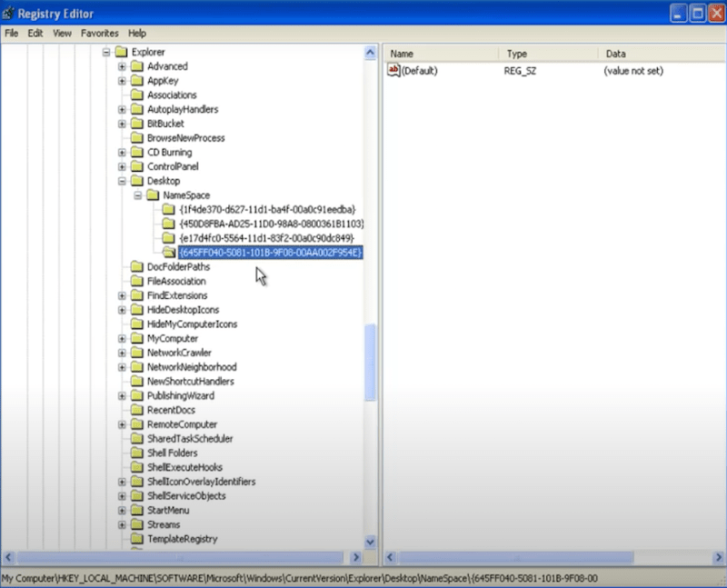This screenshot has height=588, width=727.
Task: Click the tree pane scroll down arrow
Action: (x=370, y=541)
